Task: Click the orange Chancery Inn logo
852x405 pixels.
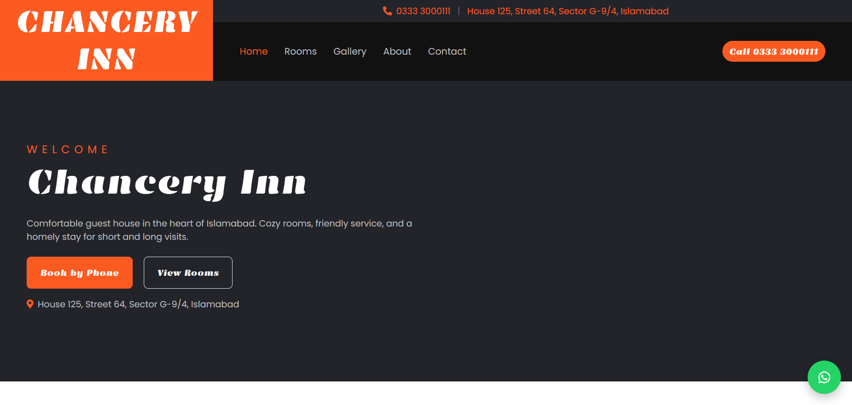Action: tap(106, 40)
